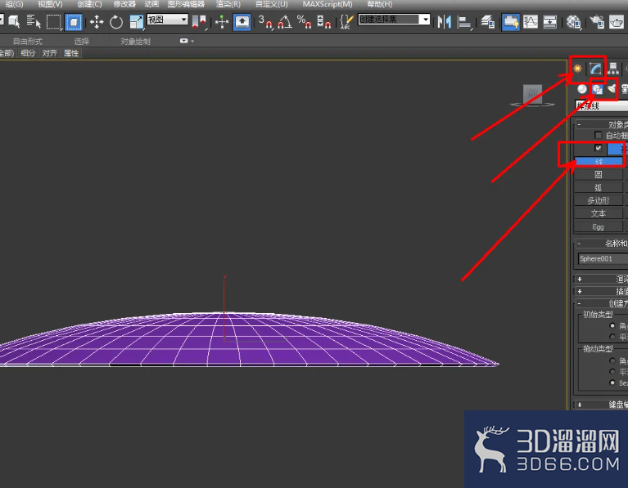Toggle the Angle Snap magnet
Image resolution: width=628 pixels, height=488 pixels.
pos(285,21)
